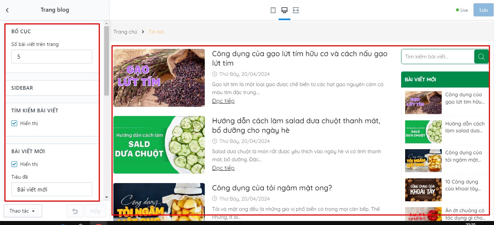The width and height of the screenshot is (494, 225).
Task: Click the left panel scrollbar thumb
Action: click(106, 61)
